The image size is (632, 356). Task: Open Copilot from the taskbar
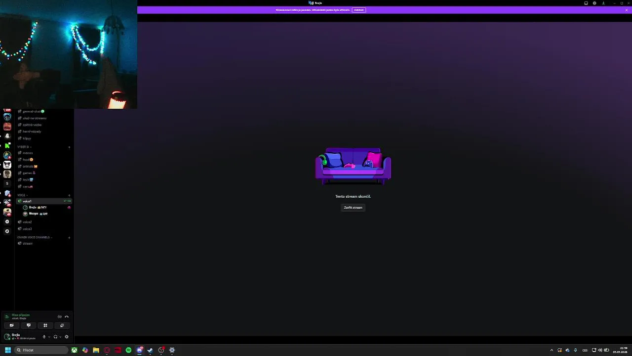85,350
